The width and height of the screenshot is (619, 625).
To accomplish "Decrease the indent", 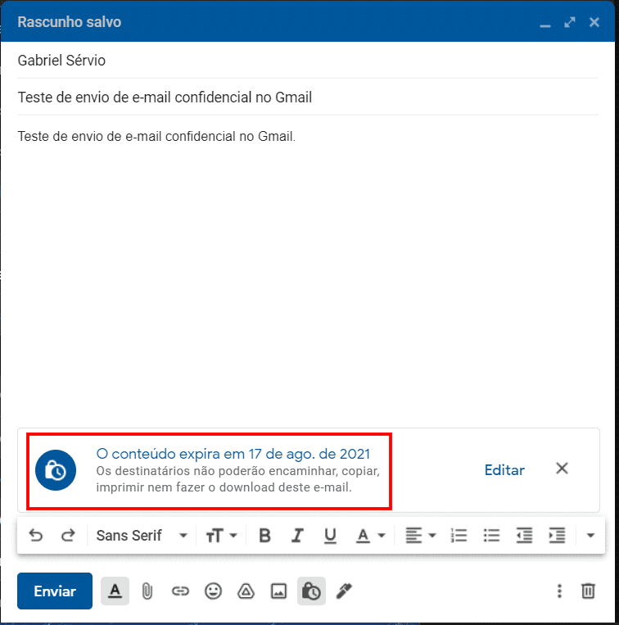I will (x=524, y=536).
